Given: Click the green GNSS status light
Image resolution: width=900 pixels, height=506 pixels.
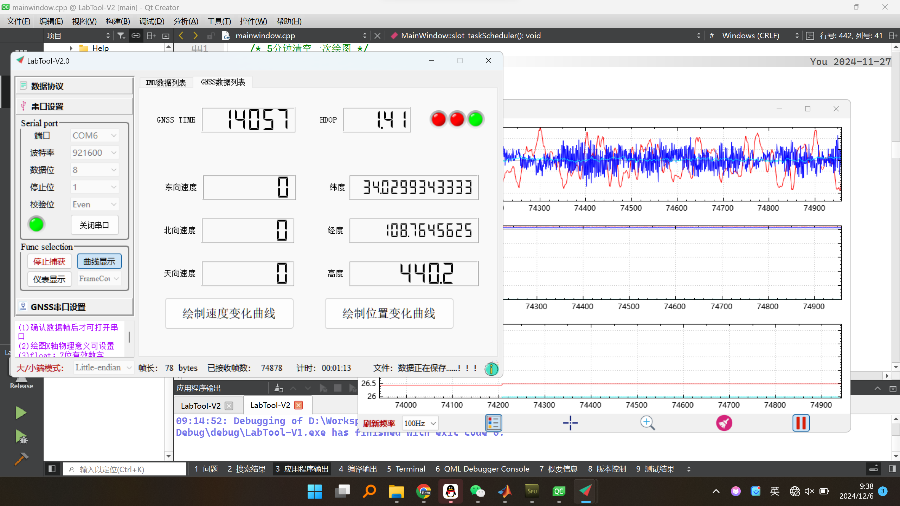Looking at the screenshot, I should [x=476, y=119].
